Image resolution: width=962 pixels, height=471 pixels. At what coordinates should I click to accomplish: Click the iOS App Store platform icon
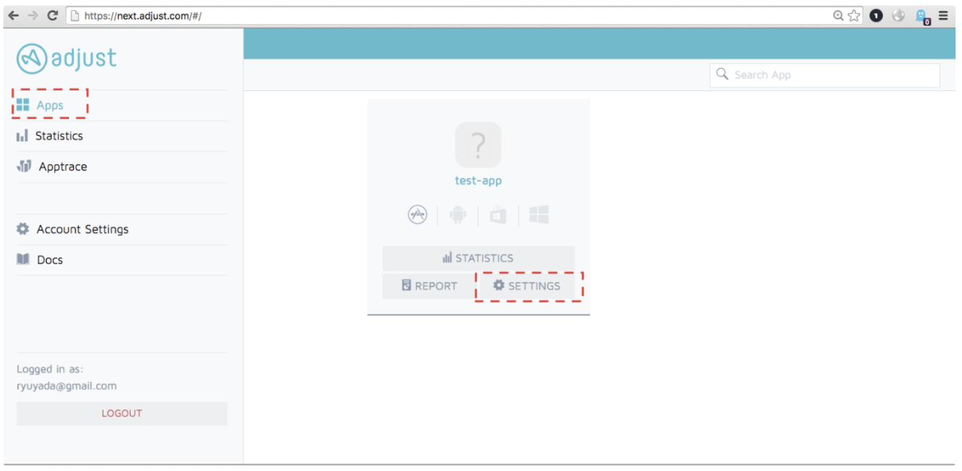(418, 215)
